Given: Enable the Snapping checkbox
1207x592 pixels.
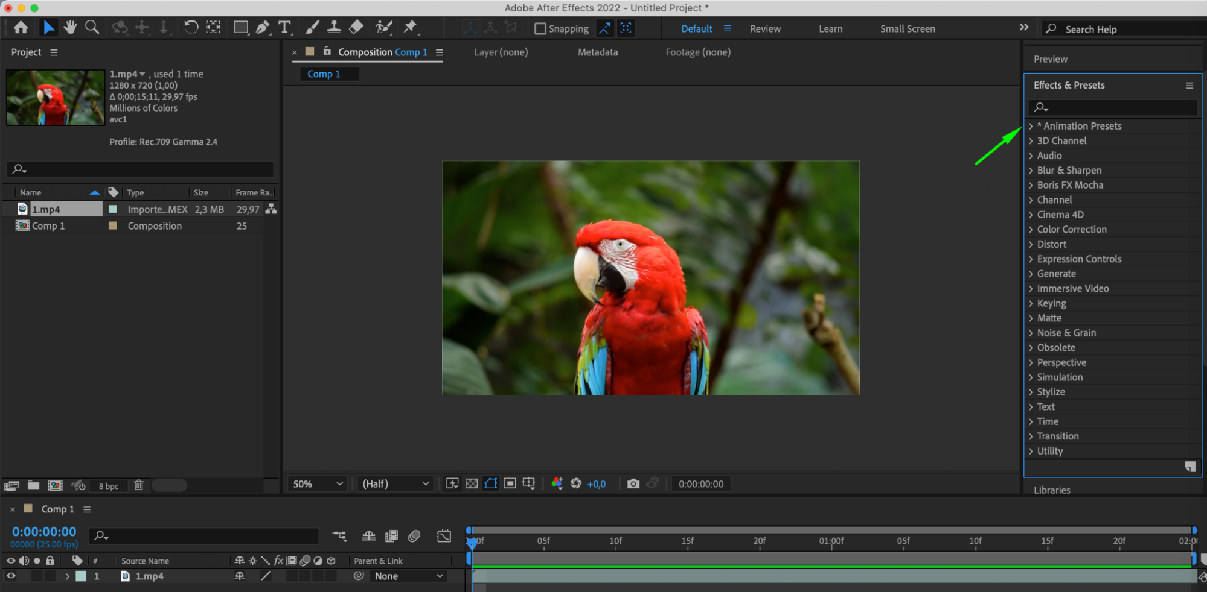Looking at the screenshot, I should (x=540, y=29).
